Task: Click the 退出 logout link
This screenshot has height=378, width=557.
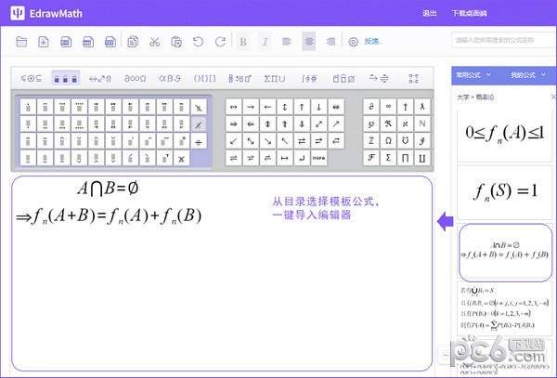Action: tap(429, 13)
